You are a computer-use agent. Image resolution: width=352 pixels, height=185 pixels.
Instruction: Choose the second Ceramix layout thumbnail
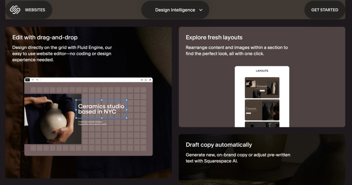(x=262, y=110)
